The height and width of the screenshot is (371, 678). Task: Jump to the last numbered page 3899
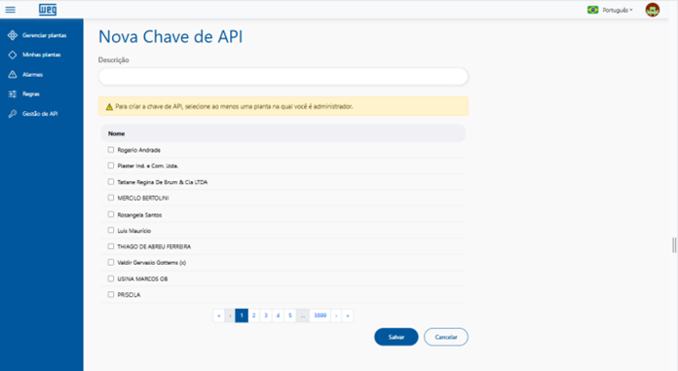320,315
